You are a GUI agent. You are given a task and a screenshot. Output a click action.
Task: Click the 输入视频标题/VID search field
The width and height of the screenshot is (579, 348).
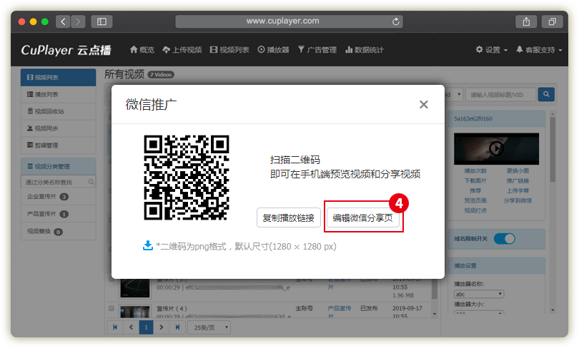pos(500,94)
